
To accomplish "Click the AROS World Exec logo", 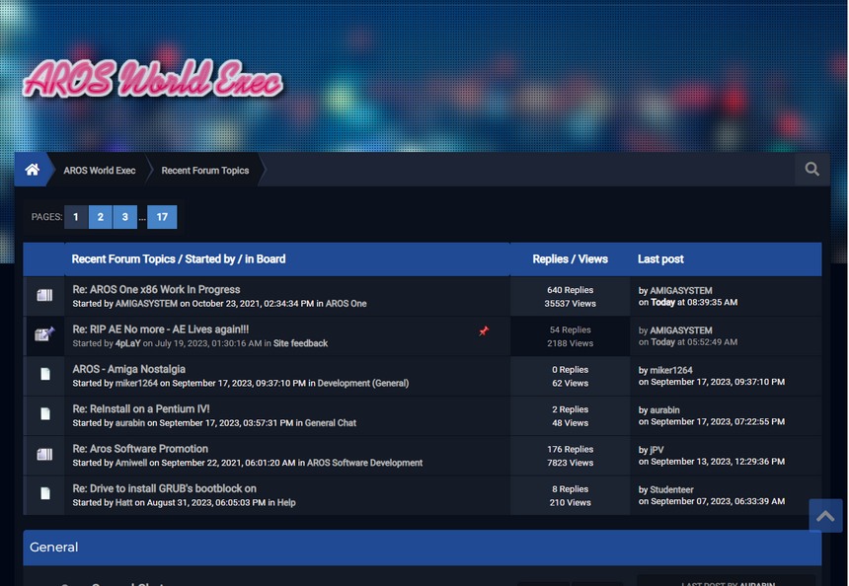I will [x=153, y=79].
